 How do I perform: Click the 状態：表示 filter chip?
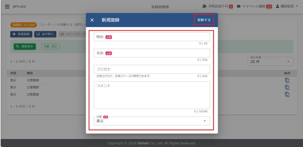51,47
